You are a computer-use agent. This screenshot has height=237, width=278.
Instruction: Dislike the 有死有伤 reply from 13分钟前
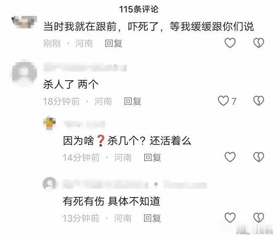coord(259,218)
